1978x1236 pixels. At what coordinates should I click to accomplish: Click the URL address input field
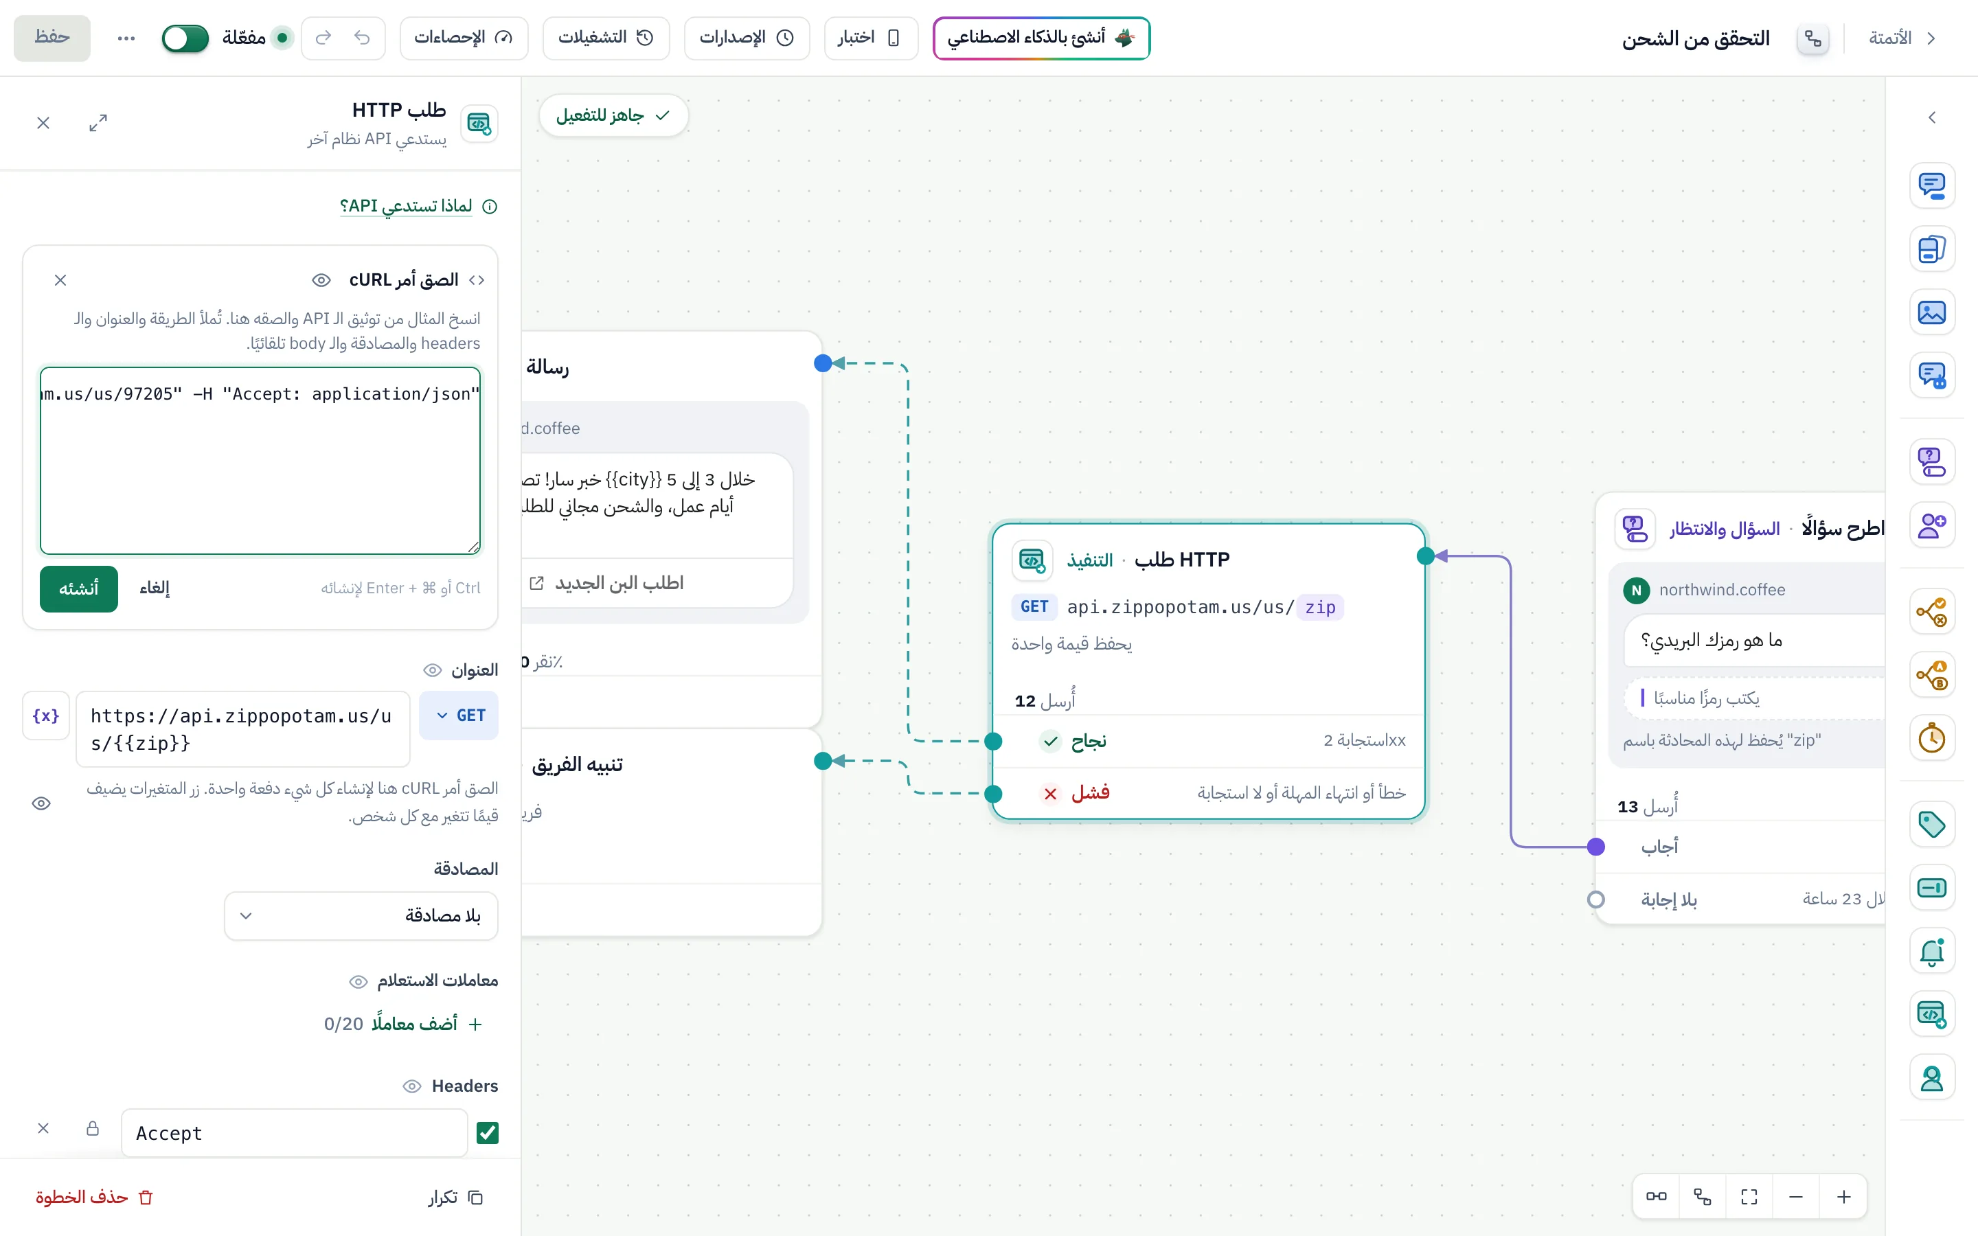tap(242, 729)
